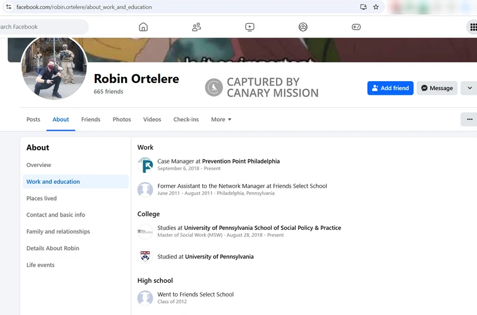This screenshot has height=315, width=477.
Task: Bookmark page with the star icon
Action: (x=376, y=7)
